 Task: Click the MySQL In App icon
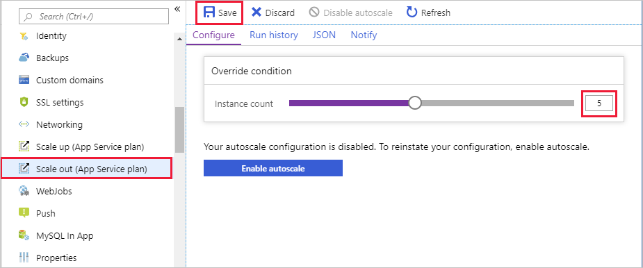24,235
